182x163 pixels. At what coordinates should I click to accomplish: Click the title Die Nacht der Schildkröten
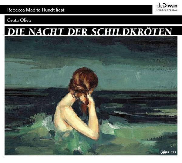point(89,32)
